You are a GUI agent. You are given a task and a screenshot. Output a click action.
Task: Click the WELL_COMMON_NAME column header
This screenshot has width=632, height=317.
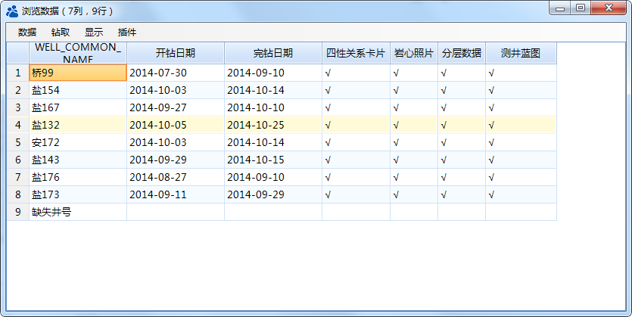coord(78,53)
